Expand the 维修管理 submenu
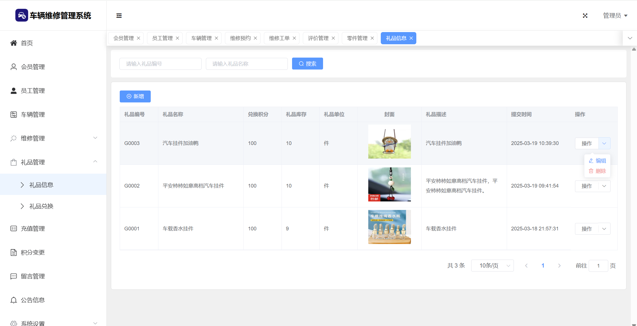Image resolution: width=637 pixels, height=326 pixels. tap(53, 138)
